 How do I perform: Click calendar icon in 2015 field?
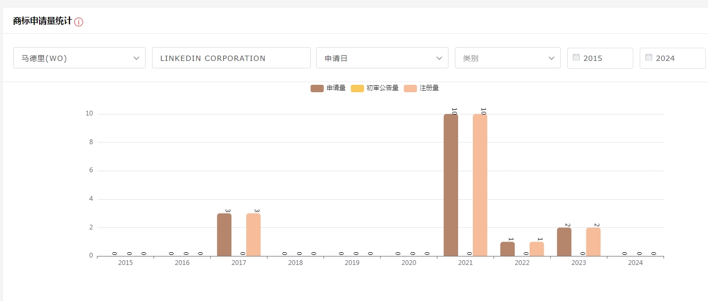click(576, 57)
